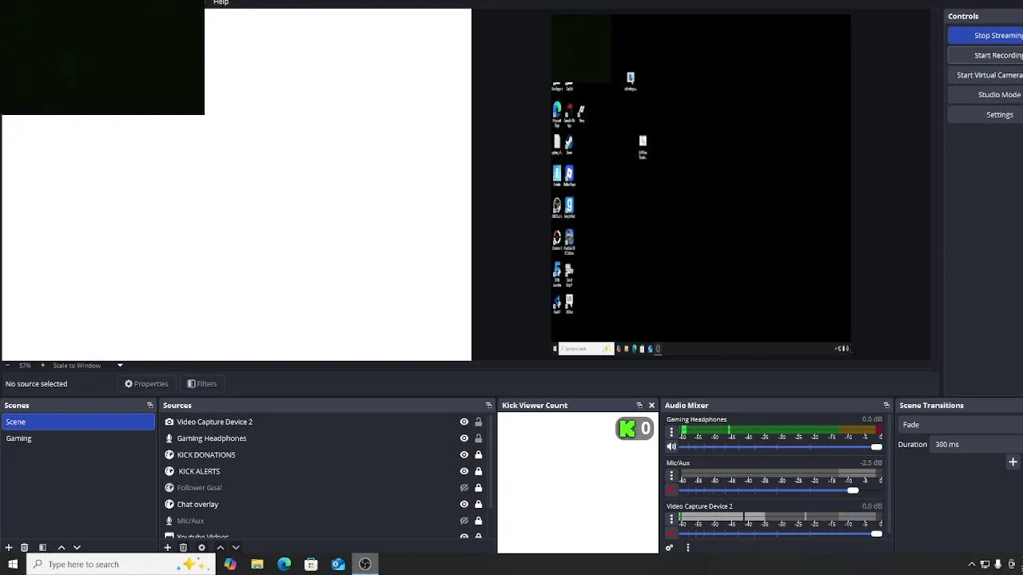Open OBS Settings from Controls
Image resolution: width=1023 pixels, height=575 pixels.
coord(985,114)
